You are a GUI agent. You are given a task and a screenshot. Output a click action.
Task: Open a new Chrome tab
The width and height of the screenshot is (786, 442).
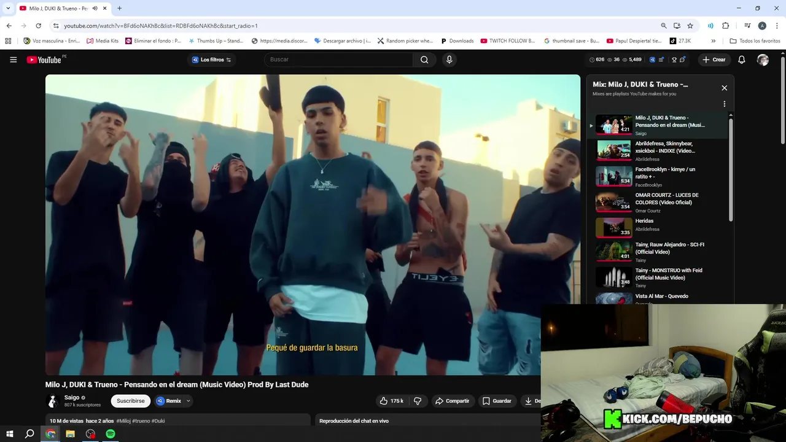coord(119,8)
